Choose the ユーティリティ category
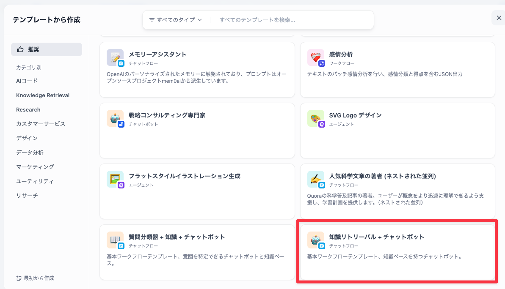Viewport: 505px width, 289px height. (35, 181)
